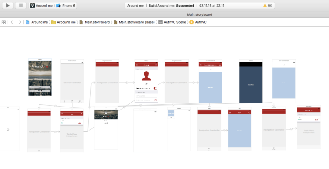Select the Around me splash login scene
The image size is (329, 169).
pos(40,77)
